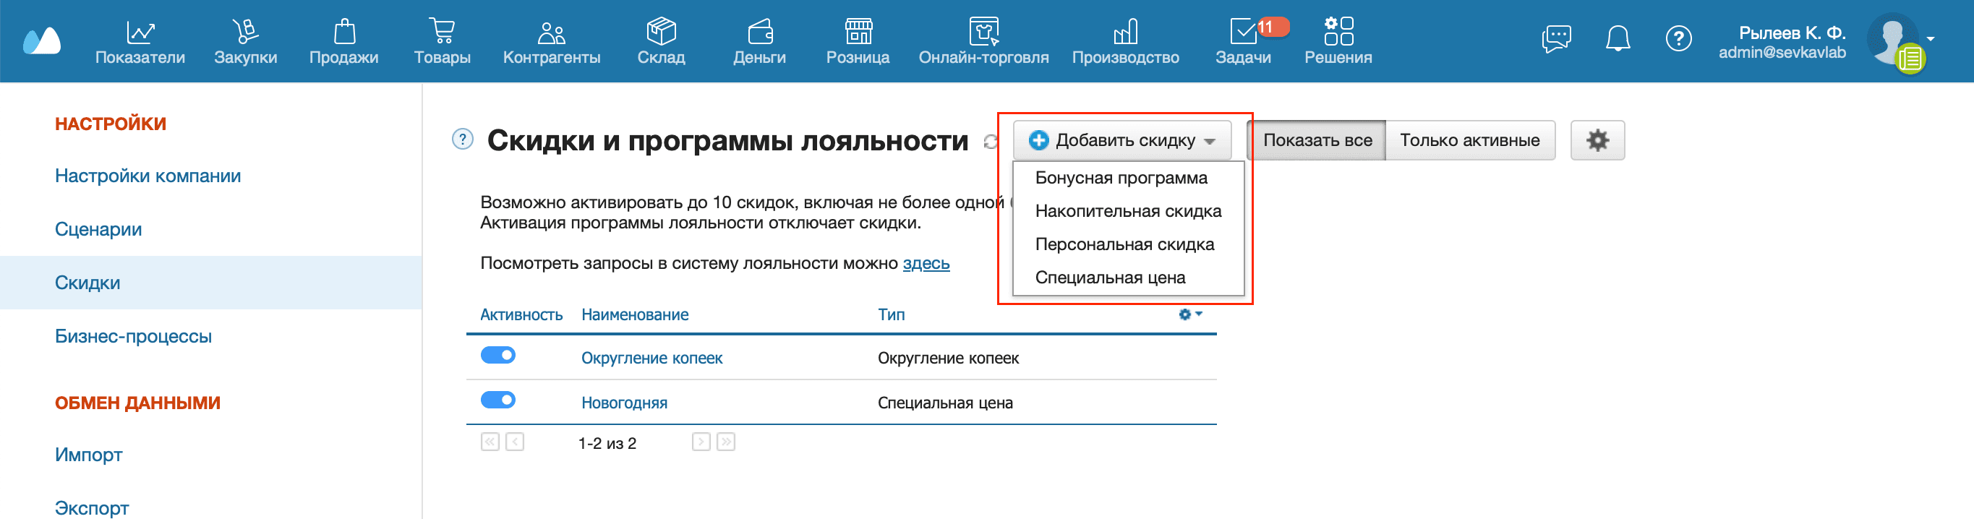This screenshot has height=519, width=1974.
Task: Open the Новогодняя discount link
Action: (624, 403)
